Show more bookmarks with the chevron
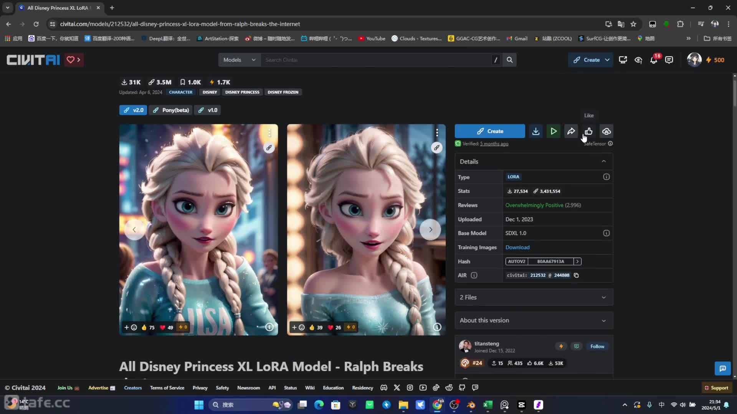The height and width of the screenshot is (414, 737). (689, 38)
